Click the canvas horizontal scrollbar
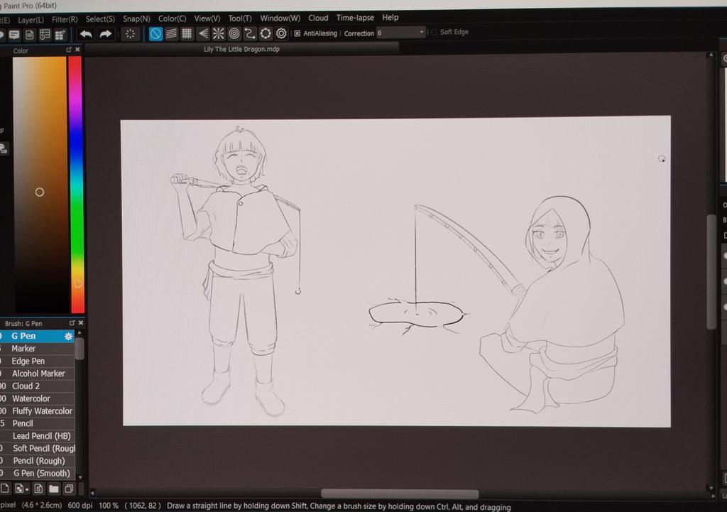Viewport: 727px width, 512px height. (x=400, y=494)
